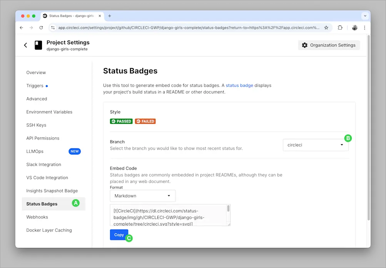Click the django-girls-complete project logo icon

tap(38, 45)
